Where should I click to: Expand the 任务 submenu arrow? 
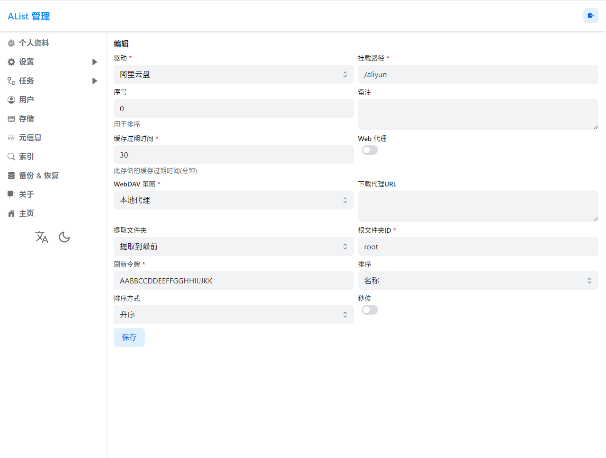pos(95,81)
